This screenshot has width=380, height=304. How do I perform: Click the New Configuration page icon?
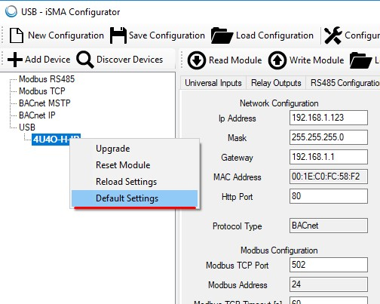coord(17,35)
